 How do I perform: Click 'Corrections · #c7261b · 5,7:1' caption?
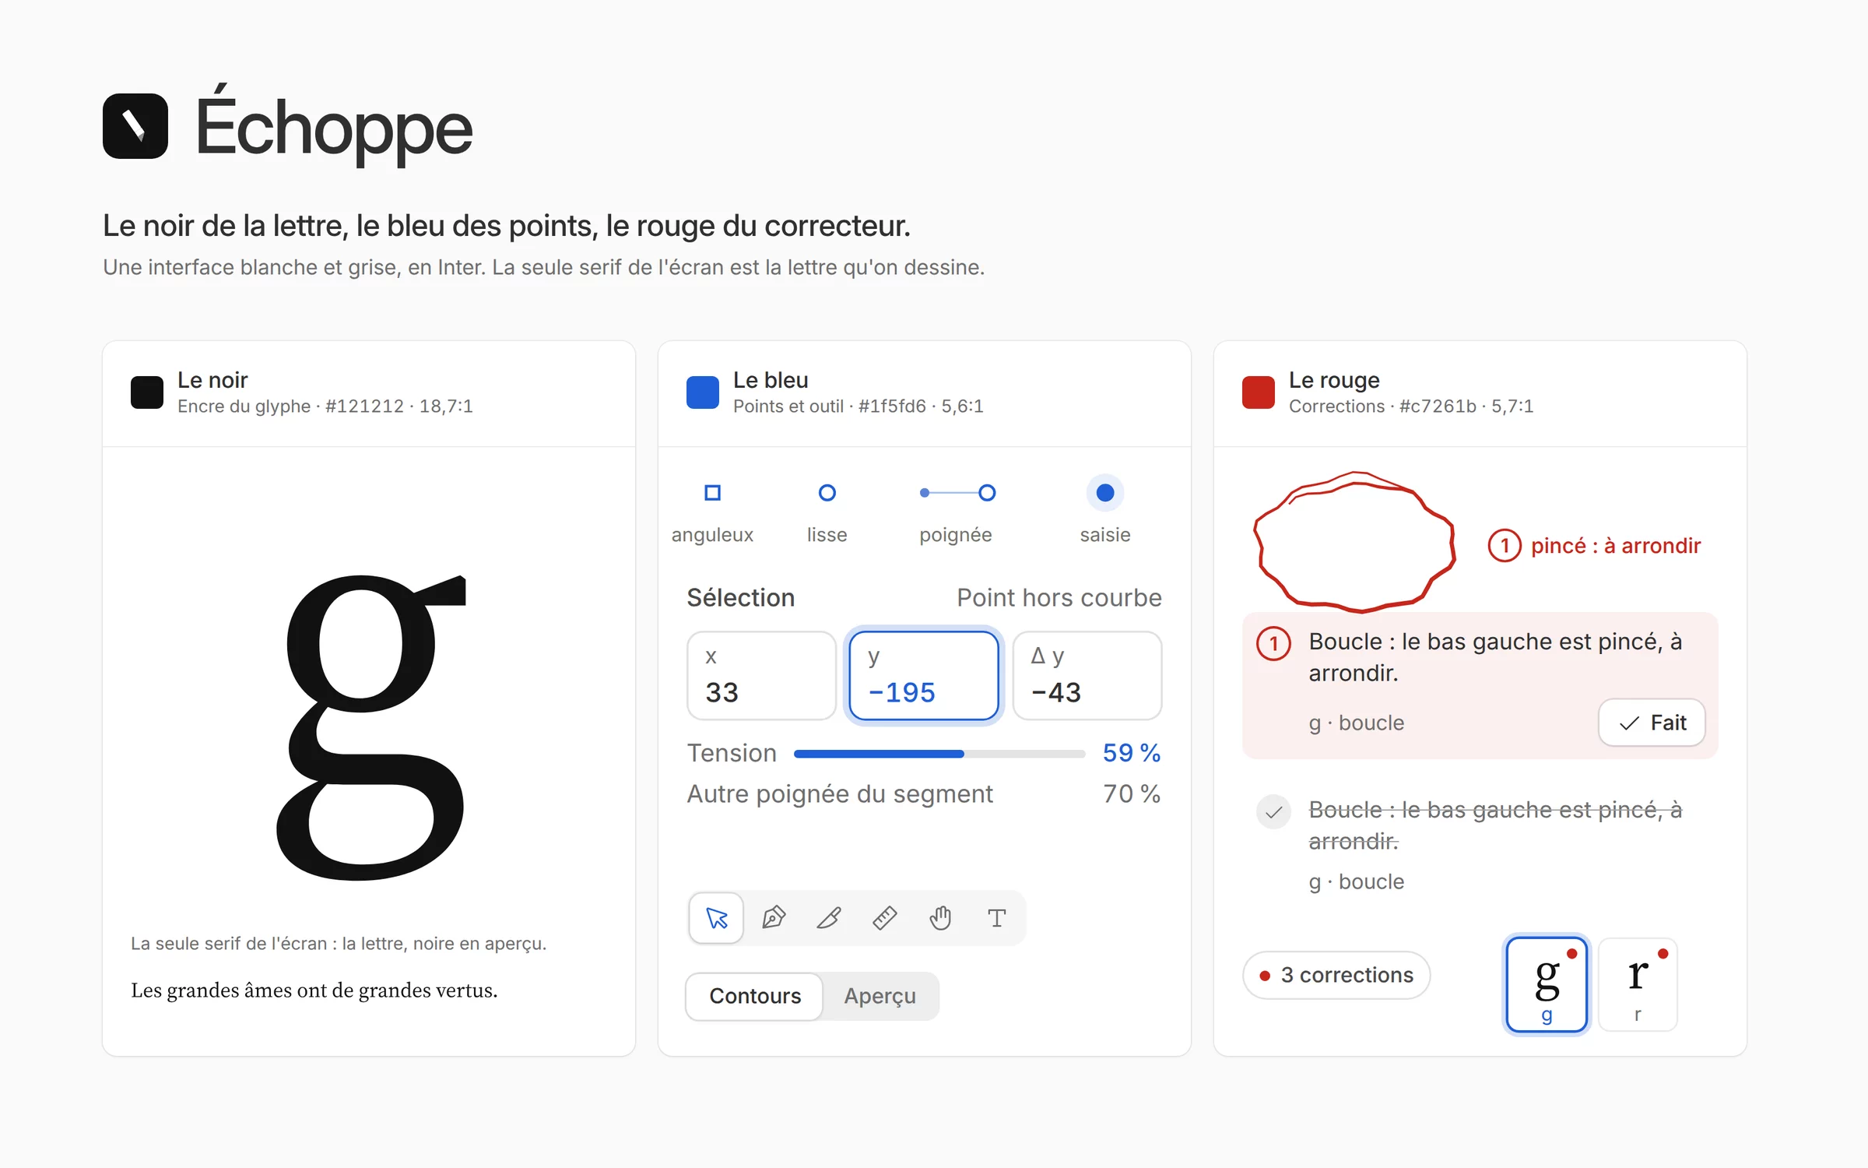click(1410, 406)
